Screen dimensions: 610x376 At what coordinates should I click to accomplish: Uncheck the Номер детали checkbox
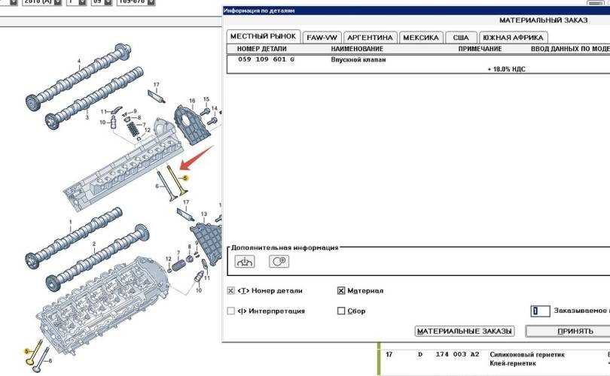pos(231,290)
